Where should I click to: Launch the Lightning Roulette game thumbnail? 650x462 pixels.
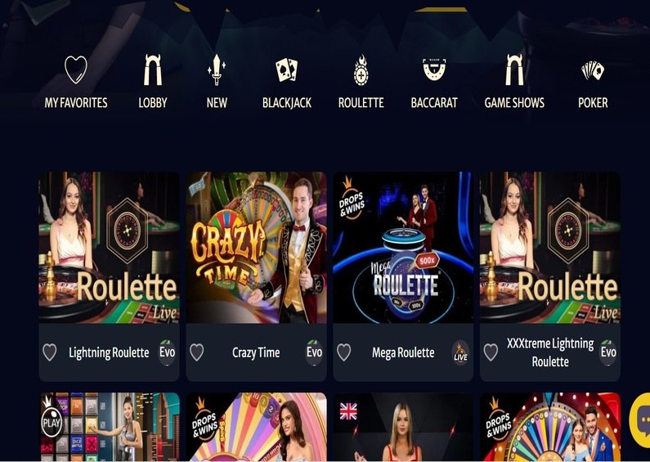[x=109, y=248]
